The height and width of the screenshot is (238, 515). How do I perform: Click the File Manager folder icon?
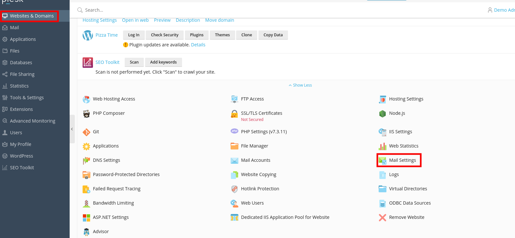[235, 146]
